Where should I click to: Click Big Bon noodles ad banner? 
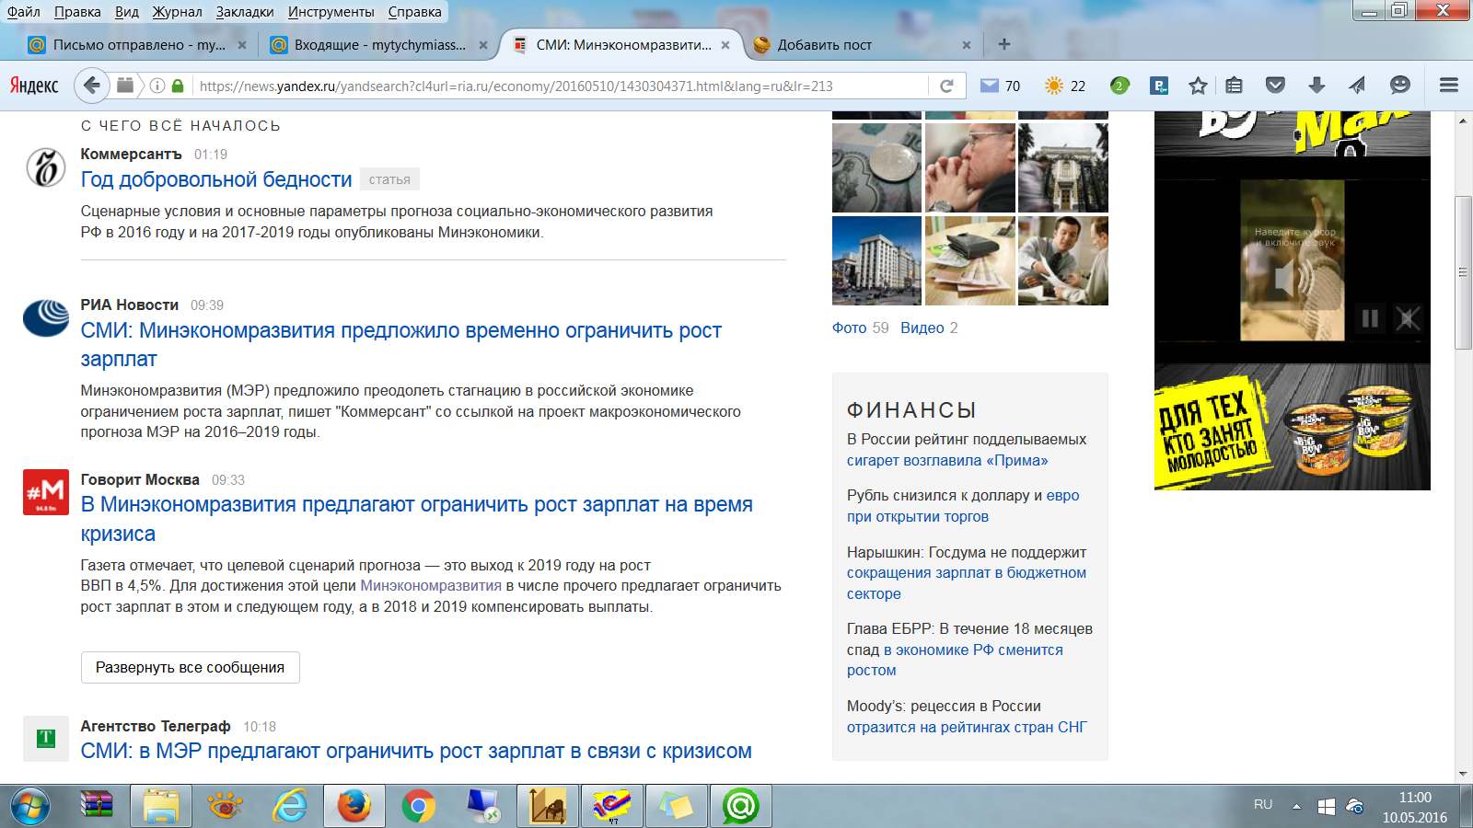(1293, 427)
